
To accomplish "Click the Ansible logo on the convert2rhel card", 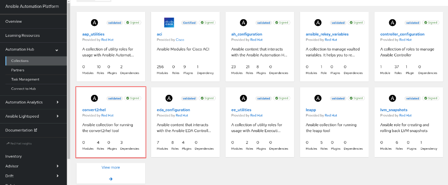I will [x=94, y=98].
